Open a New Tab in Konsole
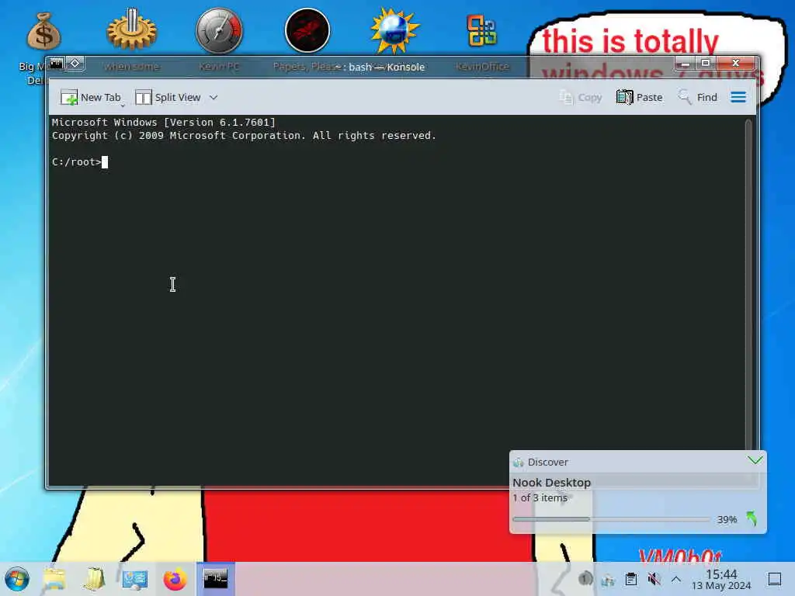 91,97
